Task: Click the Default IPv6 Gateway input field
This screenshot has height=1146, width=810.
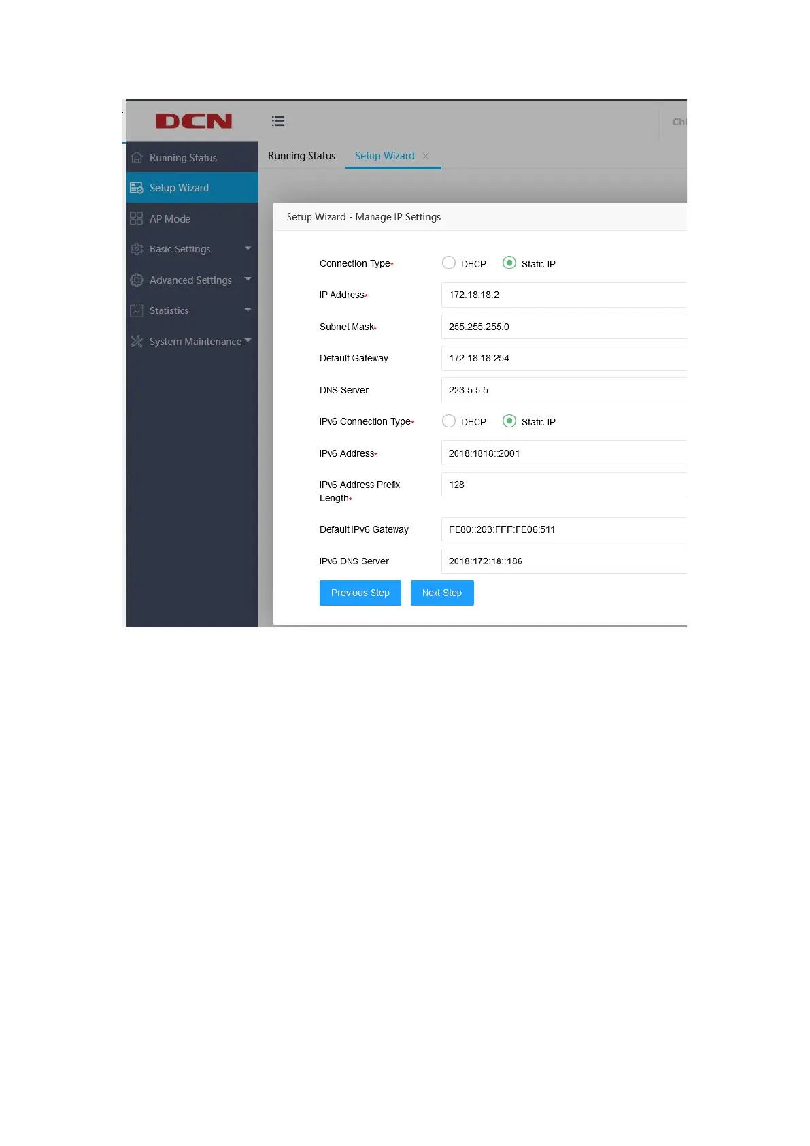Action: click(x=564, y=529)
